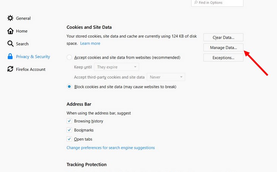Click the Find in Options magnifier icon
The height and width of the screenshot is (172, 277).
tap(196, 3)
